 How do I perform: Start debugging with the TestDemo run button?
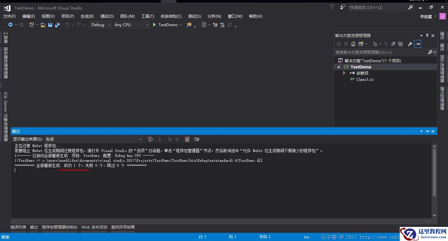[165, 25]
